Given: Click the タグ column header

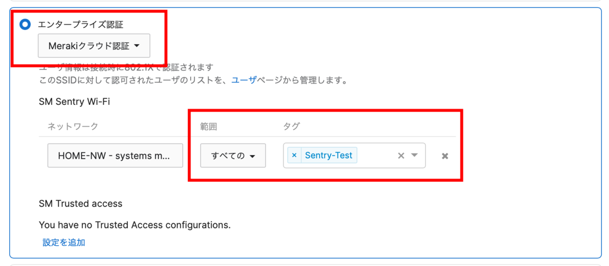Looking at the screenshot, I should click(292, 127).
